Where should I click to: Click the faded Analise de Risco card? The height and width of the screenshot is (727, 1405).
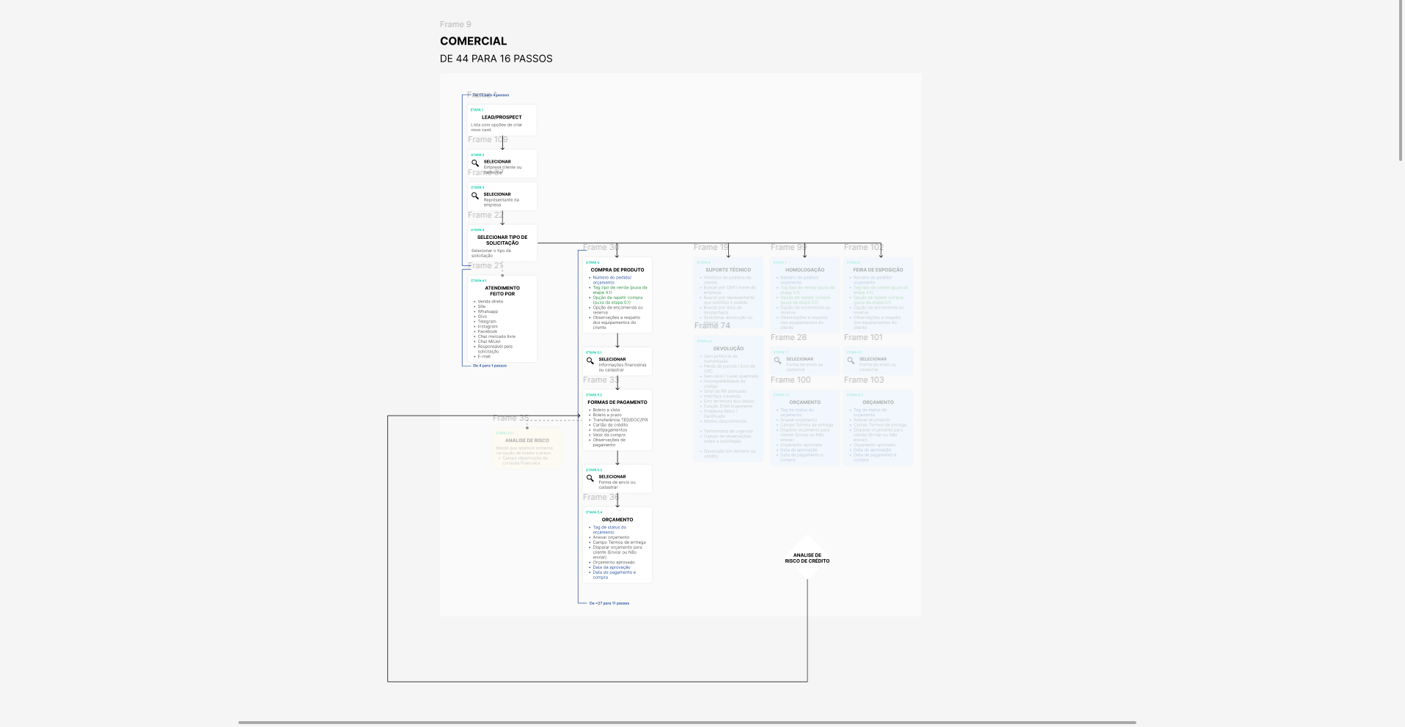click(x=527, y=448)
